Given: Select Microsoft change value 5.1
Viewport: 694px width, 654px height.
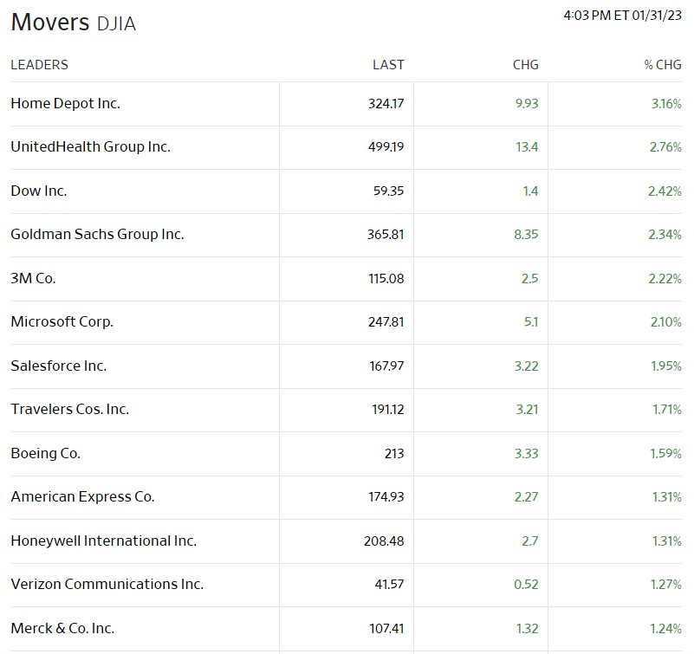Looking at the screenshot, I should (x=531, y=321).
